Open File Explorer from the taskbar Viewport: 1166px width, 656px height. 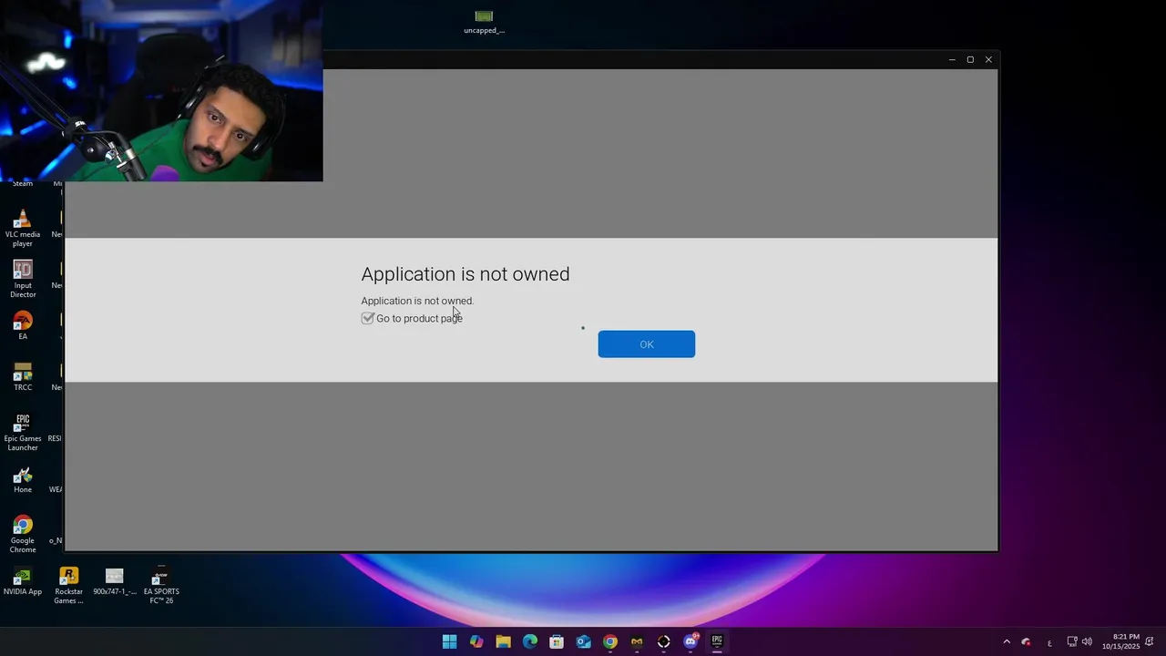click(503, 641)
